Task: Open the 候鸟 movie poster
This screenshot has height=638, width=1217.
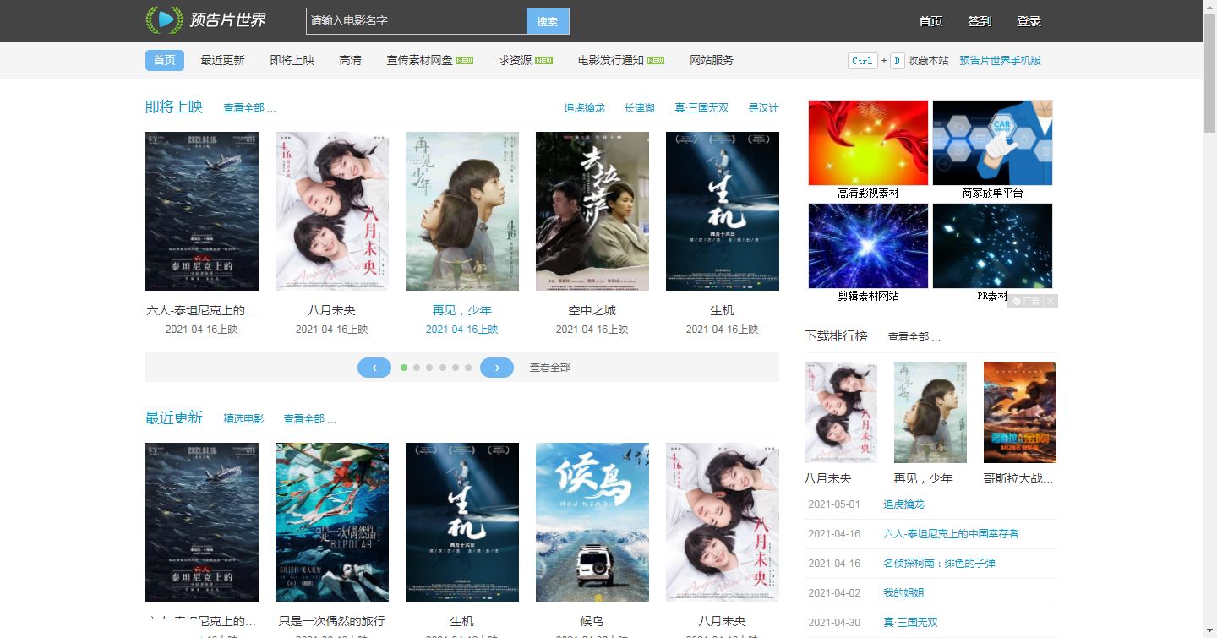Action: pyautogui.click(x=592, y=522)
